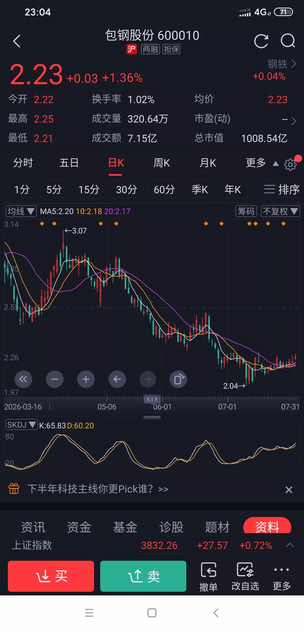
Task: Expand 上证指数 index bar chevron
Action: [x=290, y=545]
